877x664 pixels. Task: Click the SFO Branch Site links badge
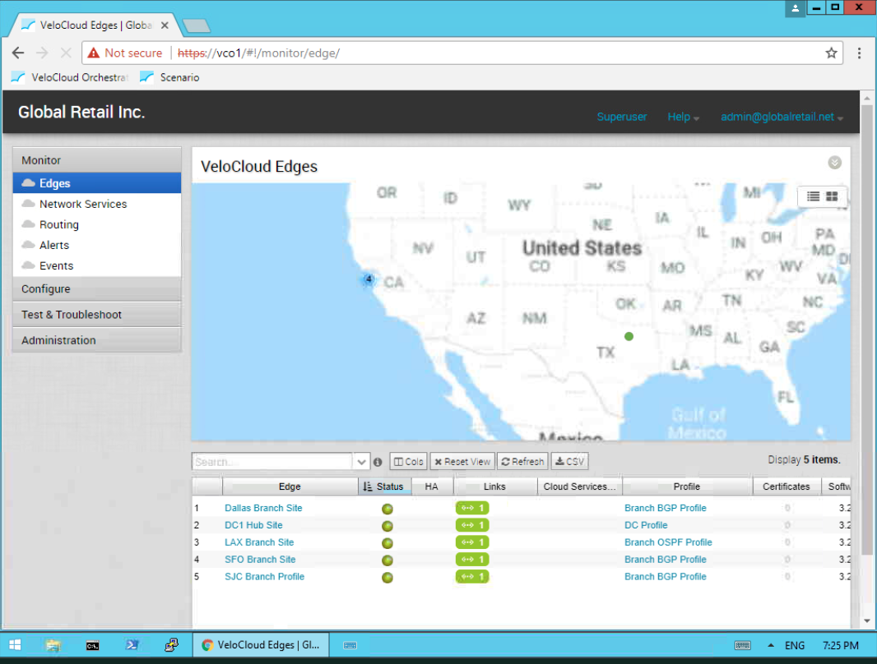(472, 560)
